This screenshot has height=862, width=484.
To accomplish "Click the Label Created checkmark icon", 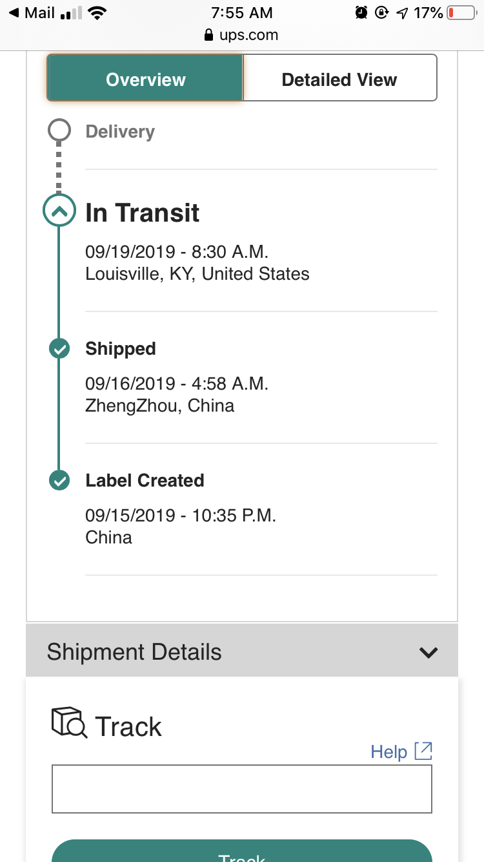I will (x=59, y=481).
